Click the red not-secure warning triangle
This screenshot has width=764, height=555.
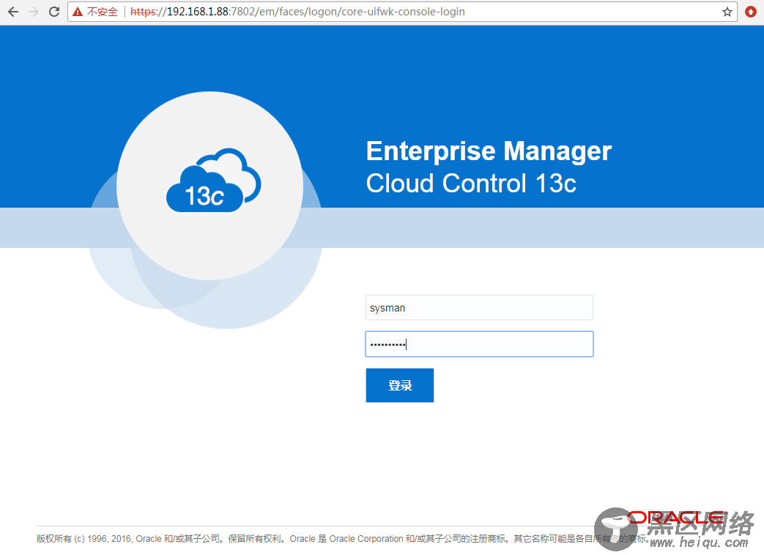pos(78,12)
